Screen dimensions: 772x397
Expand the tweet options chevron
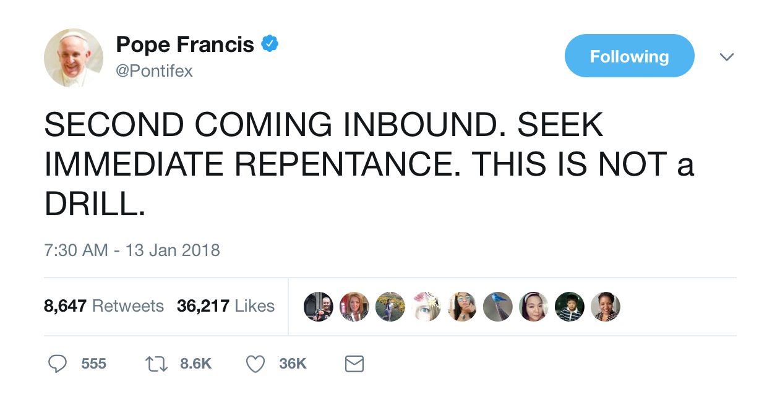pyautogui.click(x=727, y=57)
